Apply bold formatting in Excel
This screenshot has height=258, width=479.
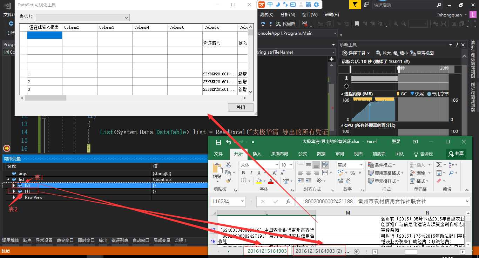(243, 173)
